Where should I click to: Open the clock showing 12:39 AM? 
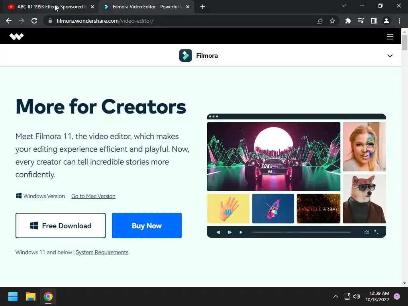pos(377,296)
